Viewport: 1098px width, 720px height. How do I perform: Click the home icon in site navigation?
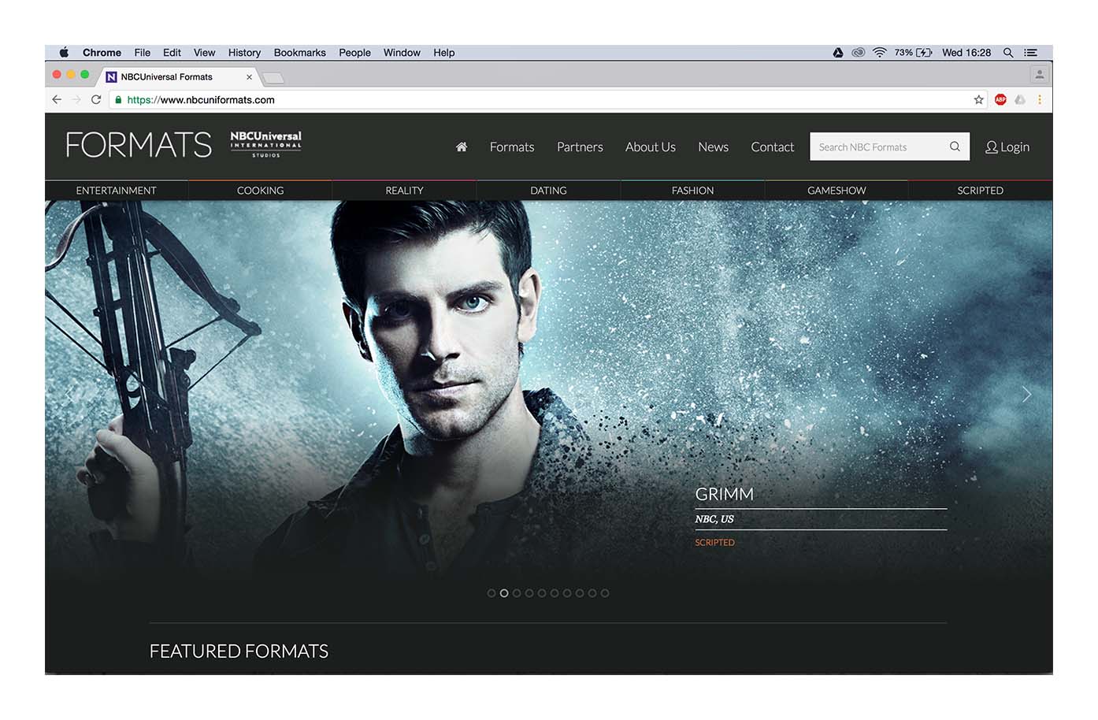tap(462, 147)
